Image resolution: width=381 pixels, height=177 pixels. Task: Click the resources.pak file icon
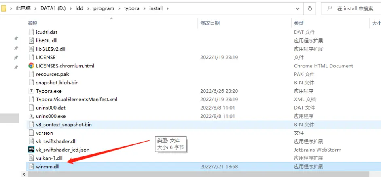tap(31, 74)
